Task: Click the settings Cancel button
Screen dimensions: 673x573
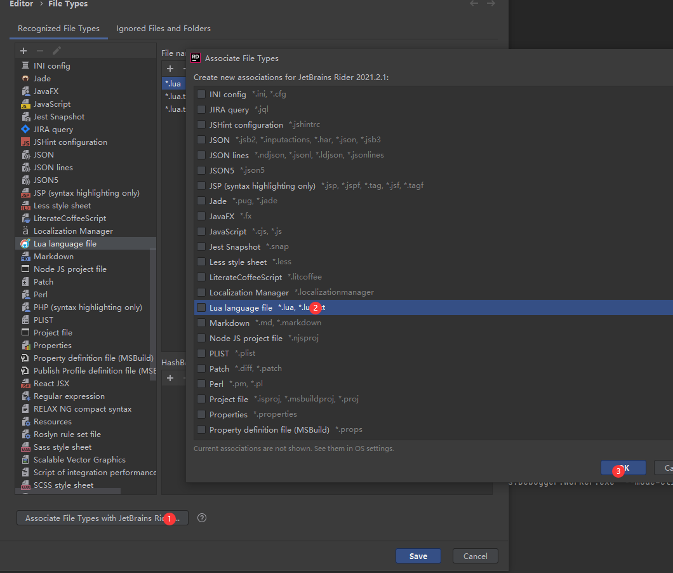Action: [x=475, y=556]
